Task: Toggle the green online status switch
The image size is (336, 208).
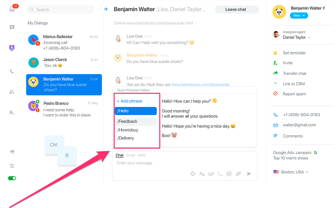Action: click(12, 178)
